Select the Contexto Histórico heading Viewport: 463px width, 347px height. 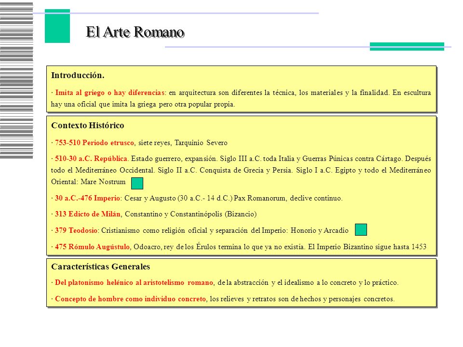coord(87,125)
